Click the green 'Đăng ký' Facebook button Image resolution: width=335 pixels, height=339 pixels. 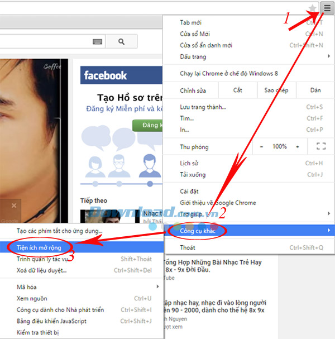click(147, 125)
